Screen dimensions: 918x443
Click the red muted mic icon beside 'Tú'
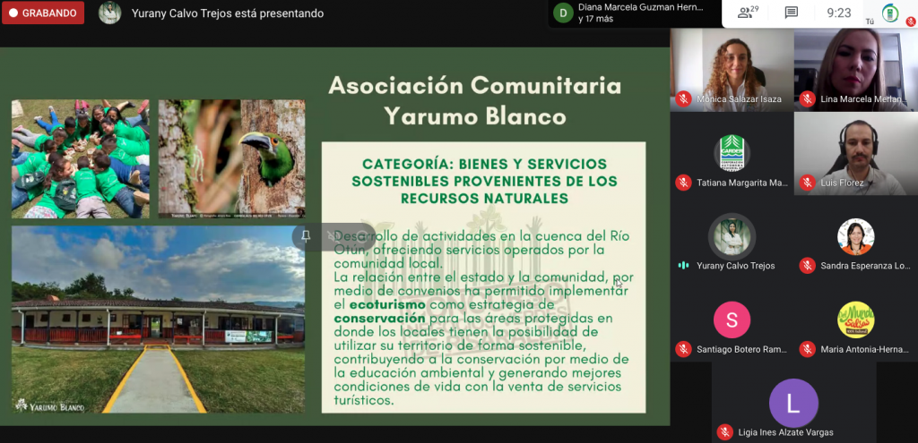pos(911,21)
